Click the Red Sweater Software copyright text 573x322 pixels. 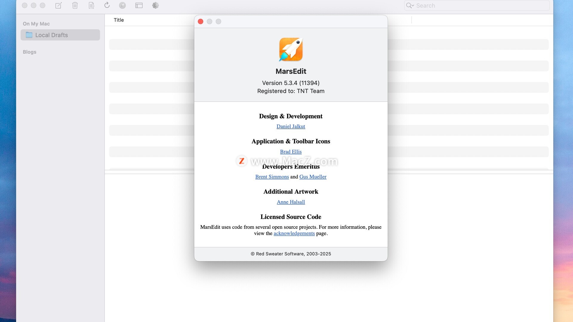pos(291,254)
